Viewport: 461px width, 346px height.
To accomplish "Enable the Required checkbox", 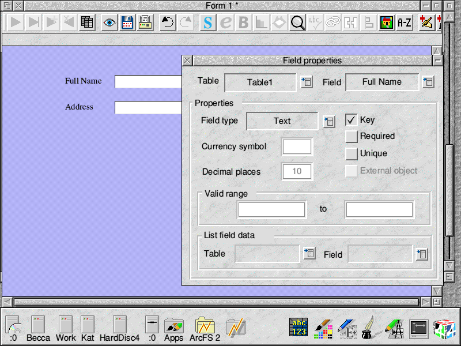I will pyautogui.click(x=352, y=137).
